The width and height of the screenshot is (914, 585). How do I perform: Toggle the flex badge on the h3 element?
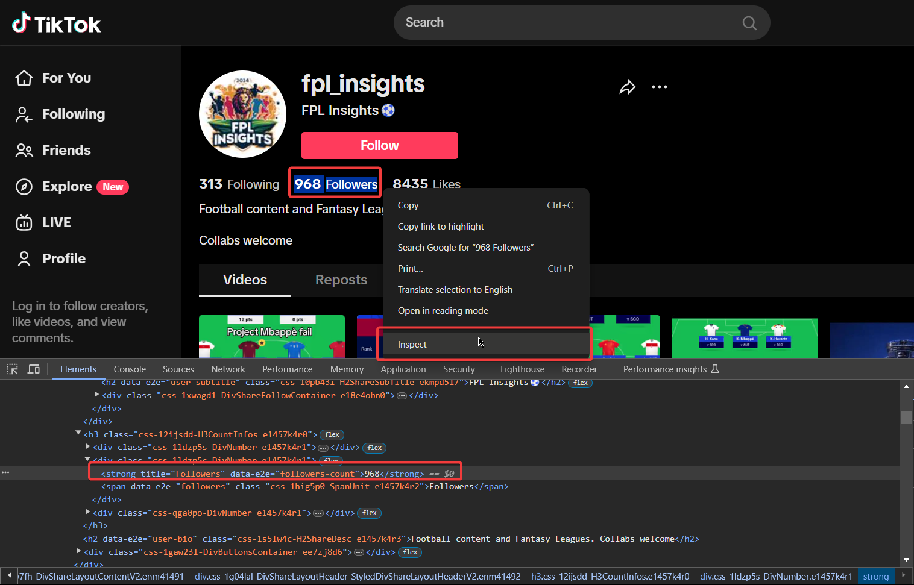pyautogui.click(x=332, y=434)
